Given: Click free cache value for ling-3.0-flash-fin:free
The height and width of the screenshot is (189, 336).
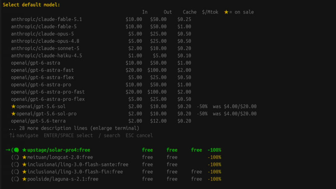Looking at the screenshot, I should [x=197, y=172].
